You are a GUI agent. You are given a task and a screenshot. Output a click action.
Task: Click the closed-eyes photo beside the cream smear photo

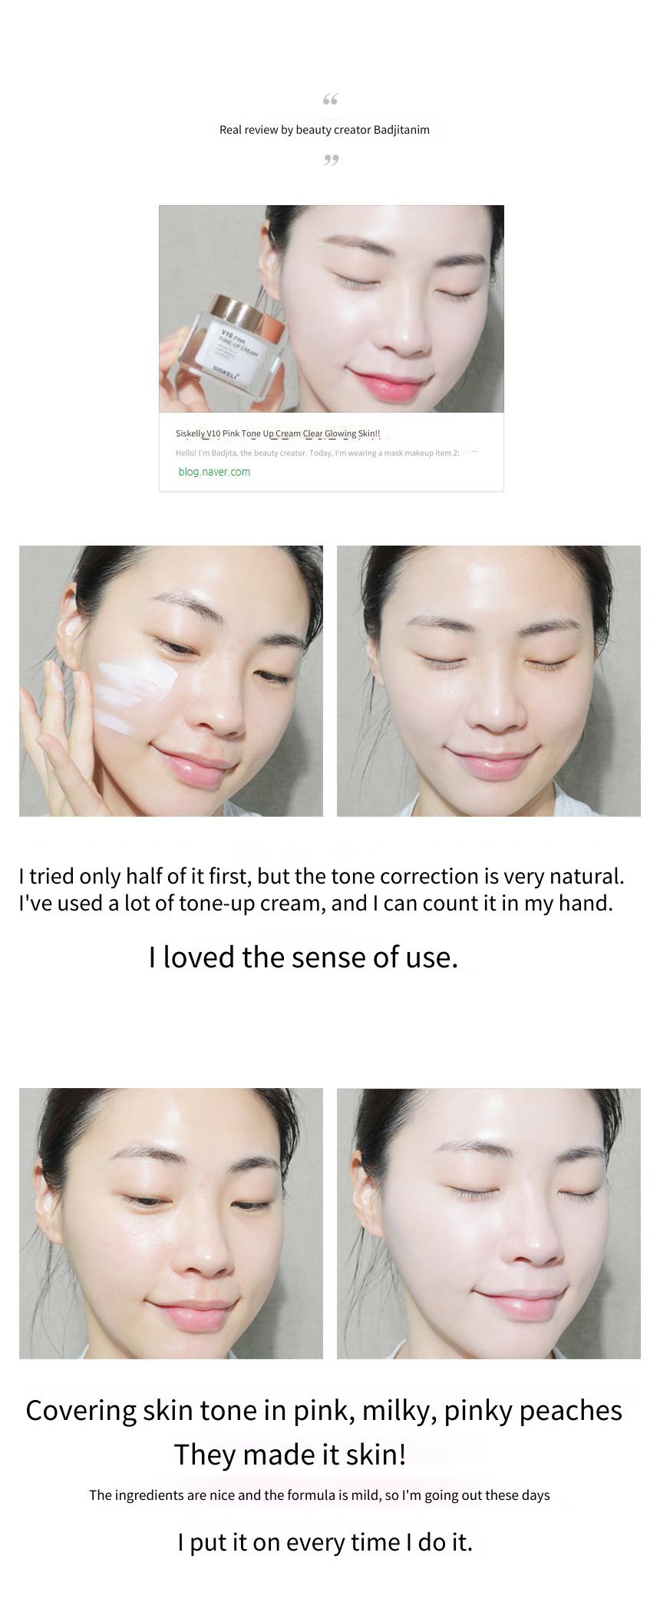pos(488,681)
